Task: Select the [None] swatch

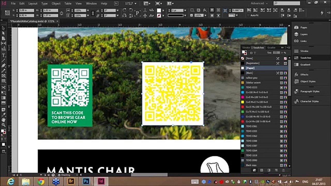Action: pyautogui.click(x=264, y=58)
